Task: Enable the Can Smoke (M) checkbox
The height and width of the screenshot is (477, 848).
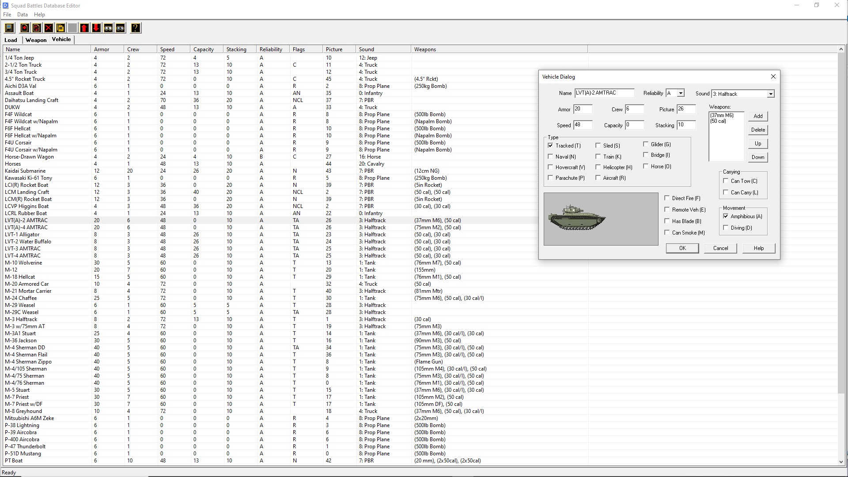Action: 667,232
